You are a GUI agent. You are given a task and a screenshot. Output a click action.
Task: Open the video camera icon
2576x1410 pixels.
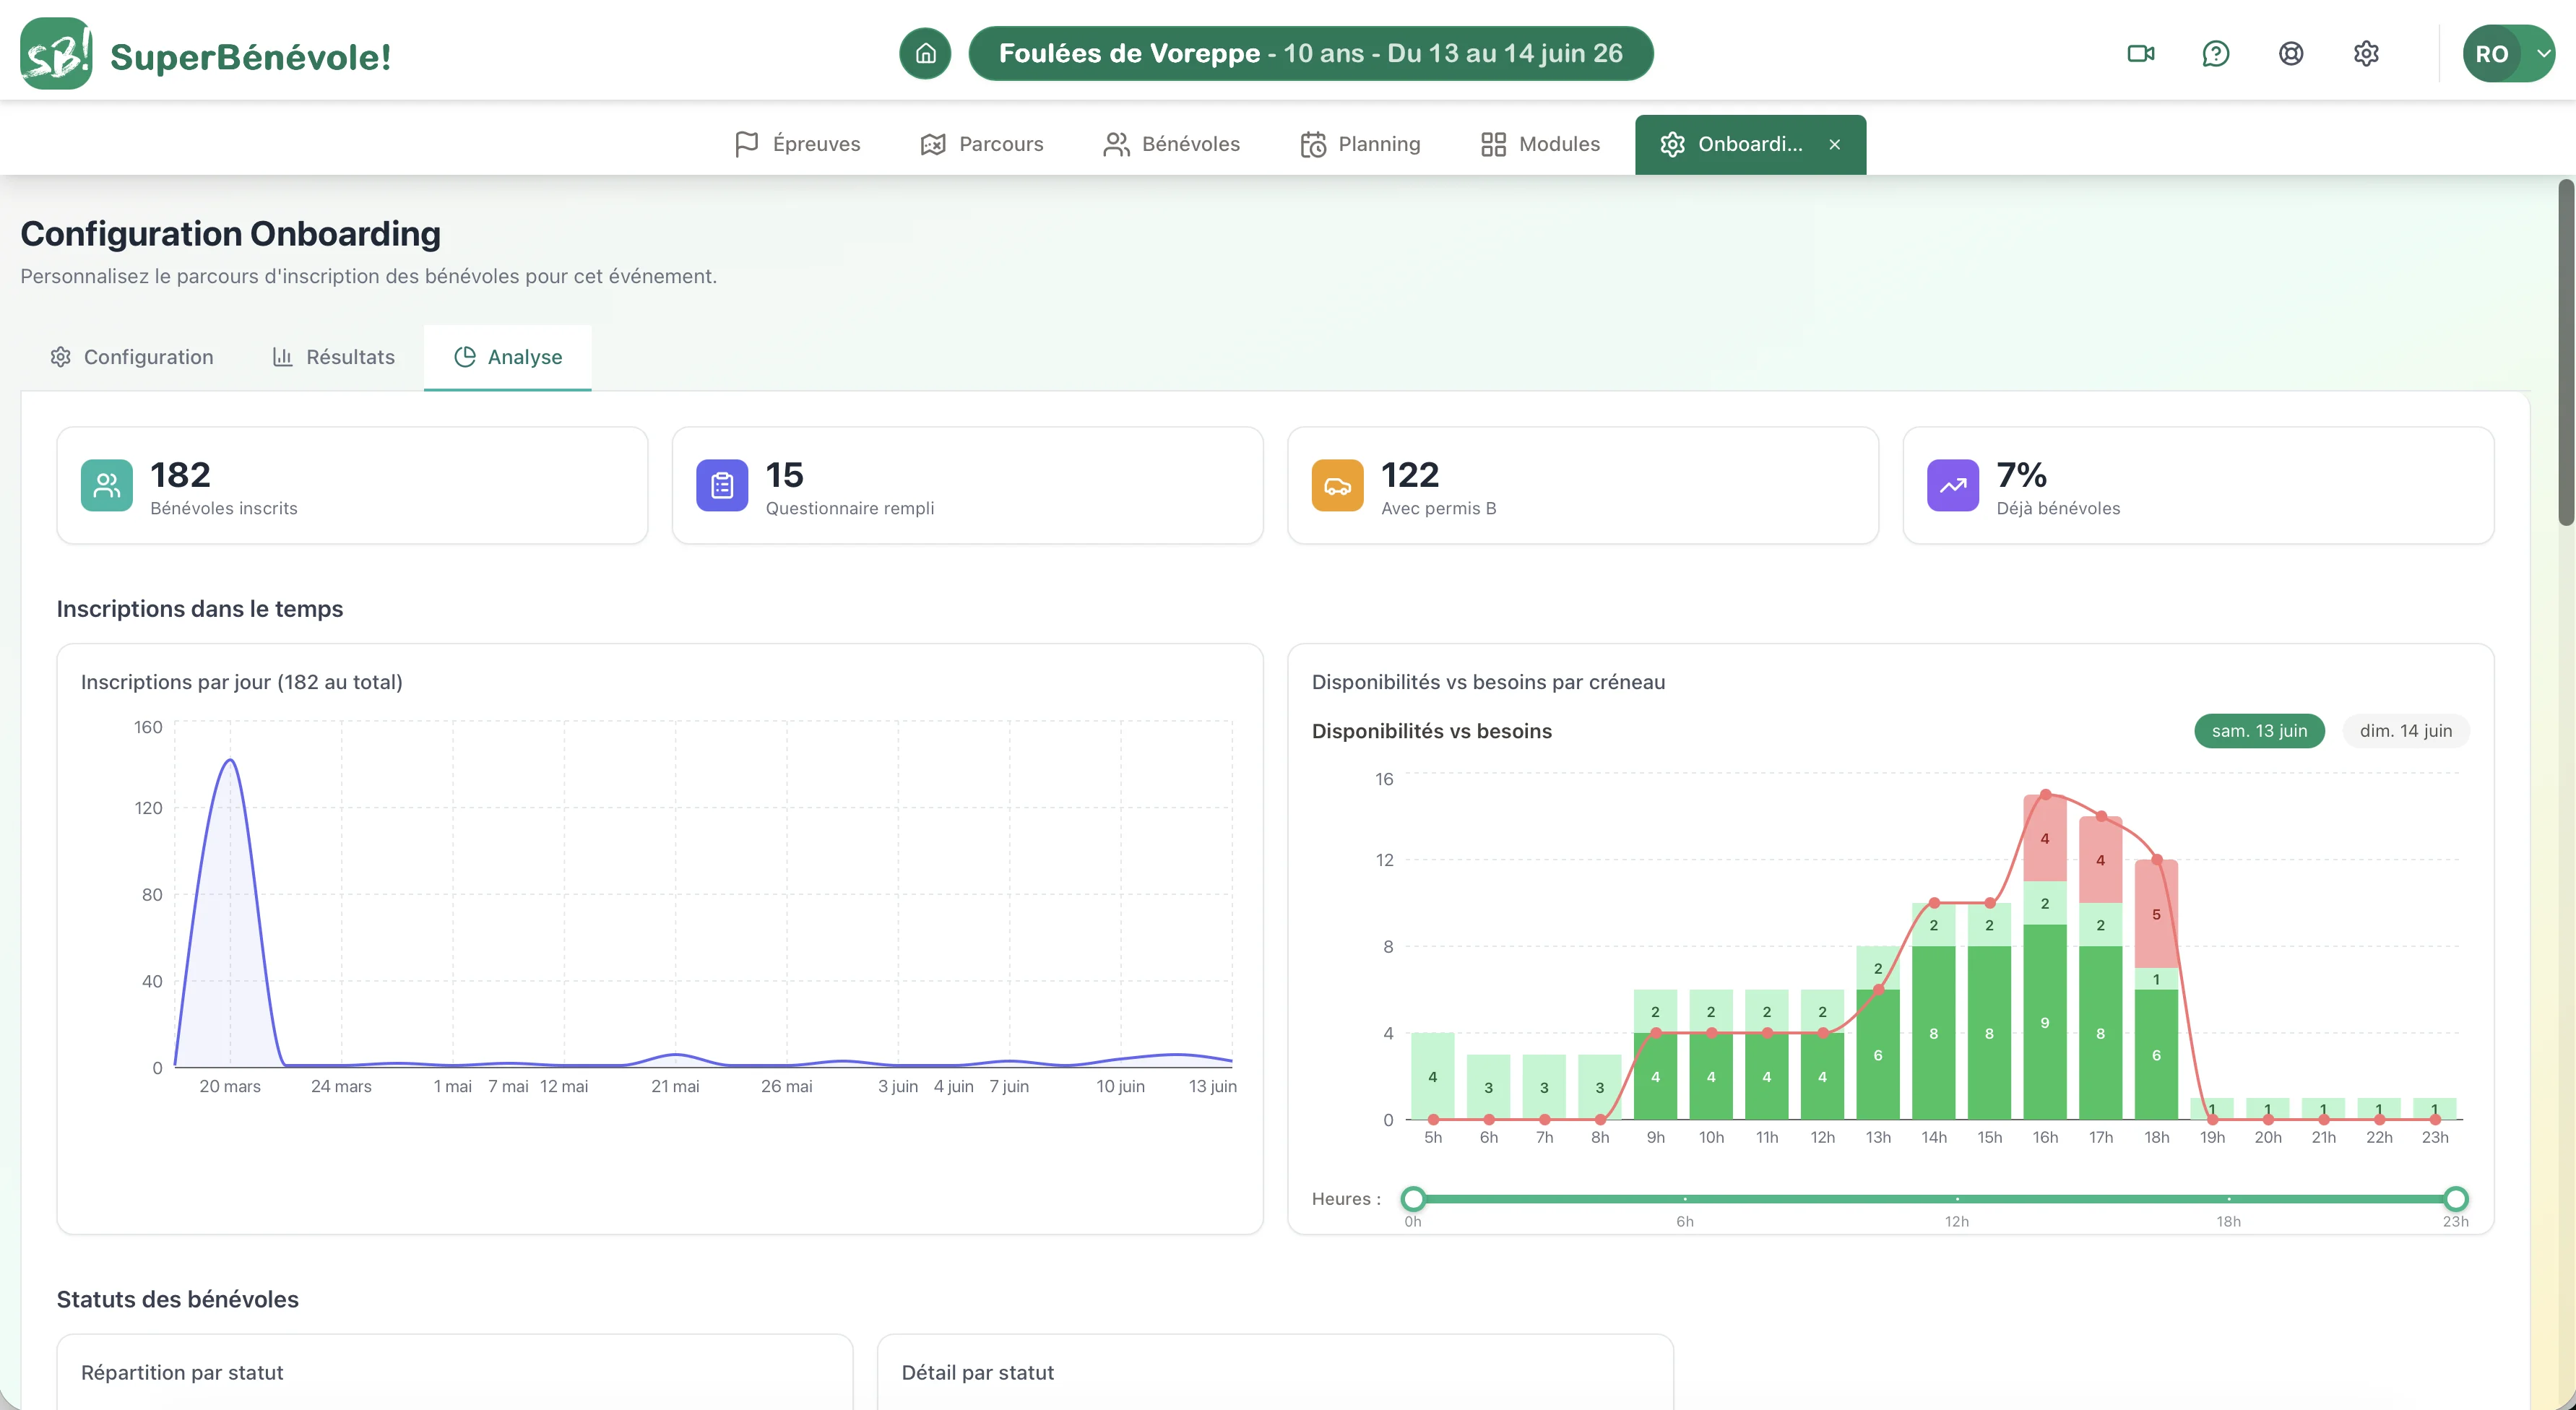coord(2141,53)
